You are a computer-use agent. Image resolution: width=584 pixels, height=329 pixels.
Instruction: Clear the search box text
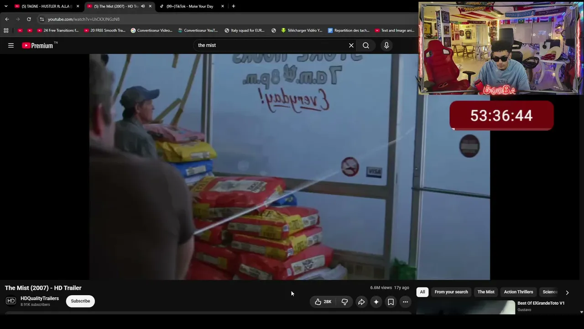click(x=351, y=45)
